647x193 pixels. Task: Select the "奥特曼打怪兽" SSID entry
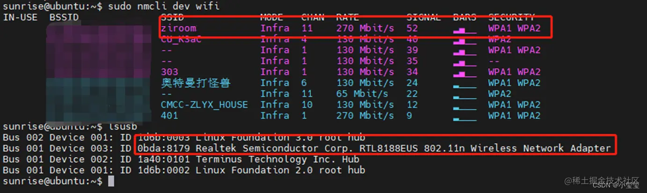pos(196,83)
